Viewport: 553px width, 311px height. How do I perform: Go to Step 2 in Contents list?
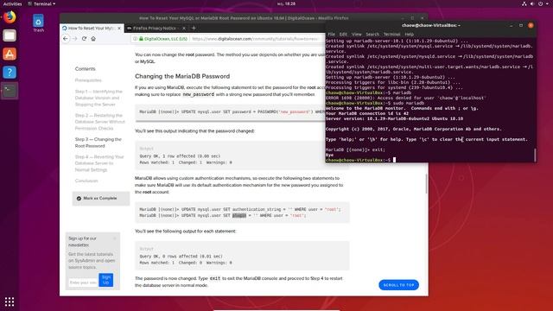pos(100,122)
